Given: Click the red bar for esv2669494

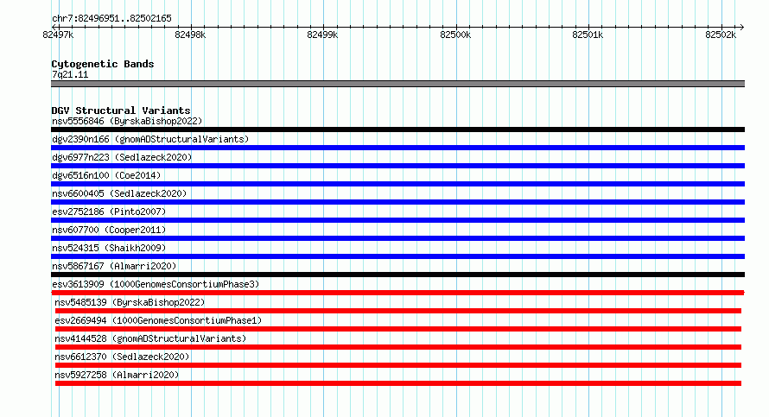Looking at the screenshot, I should point(398,329).
